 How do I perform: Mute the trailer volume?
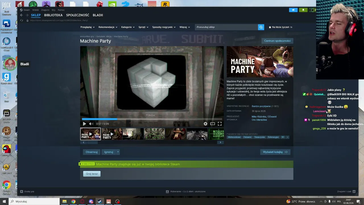tap(91, 124)
